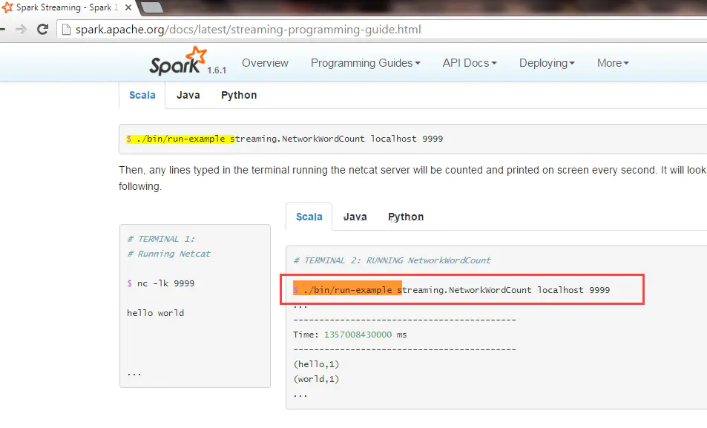
Task: Expand the Deploying dropdown menu
Action: tap(547, 63)
